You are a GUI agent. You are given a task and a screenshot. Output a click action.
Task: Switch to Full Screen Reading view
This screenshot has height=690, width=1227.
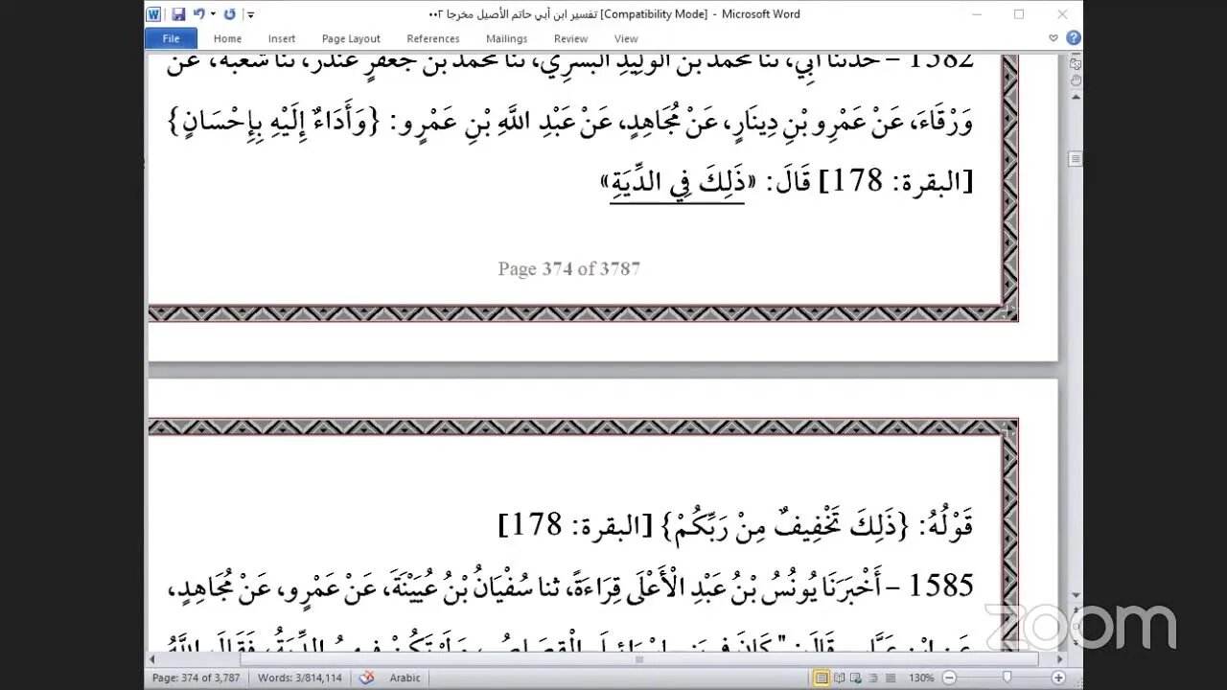coord(839,678)
